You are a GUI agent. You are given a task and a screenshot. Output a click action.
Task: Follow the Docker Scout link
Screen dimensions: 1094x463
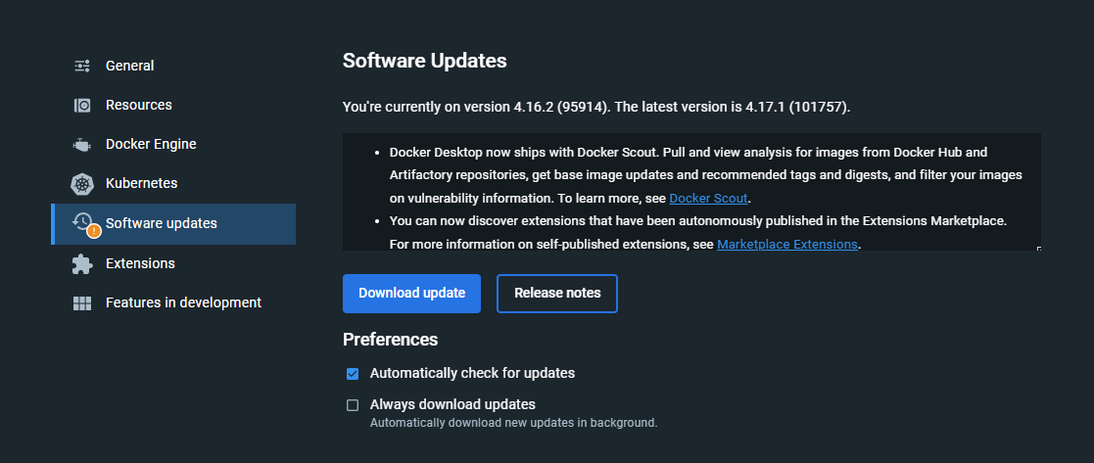tap(708, 199)
